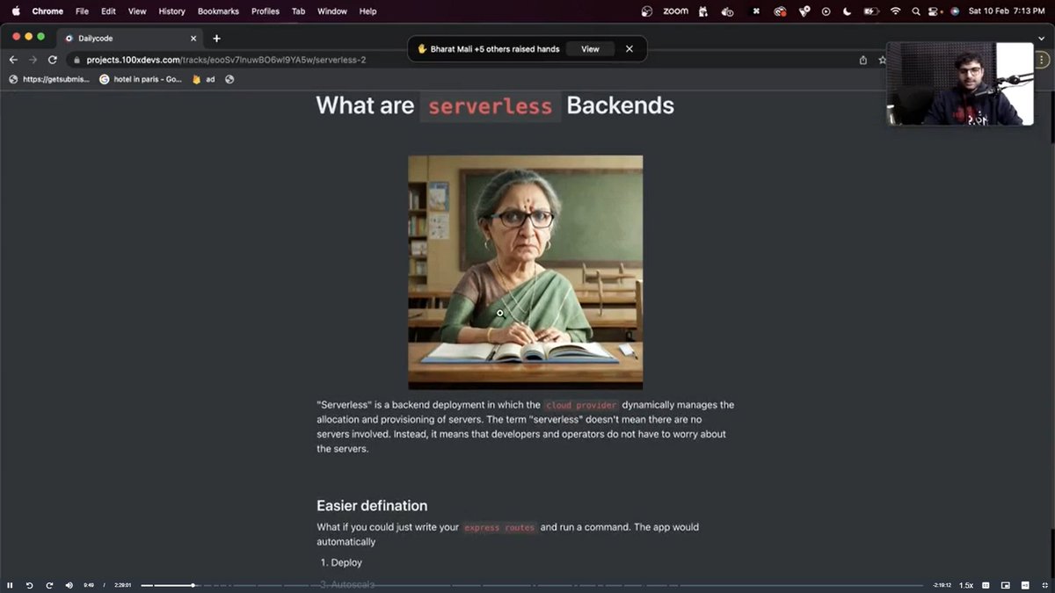Screen dimensions: 1055x593
Task: Click the teacher illustration image
Action: (525, 272)
